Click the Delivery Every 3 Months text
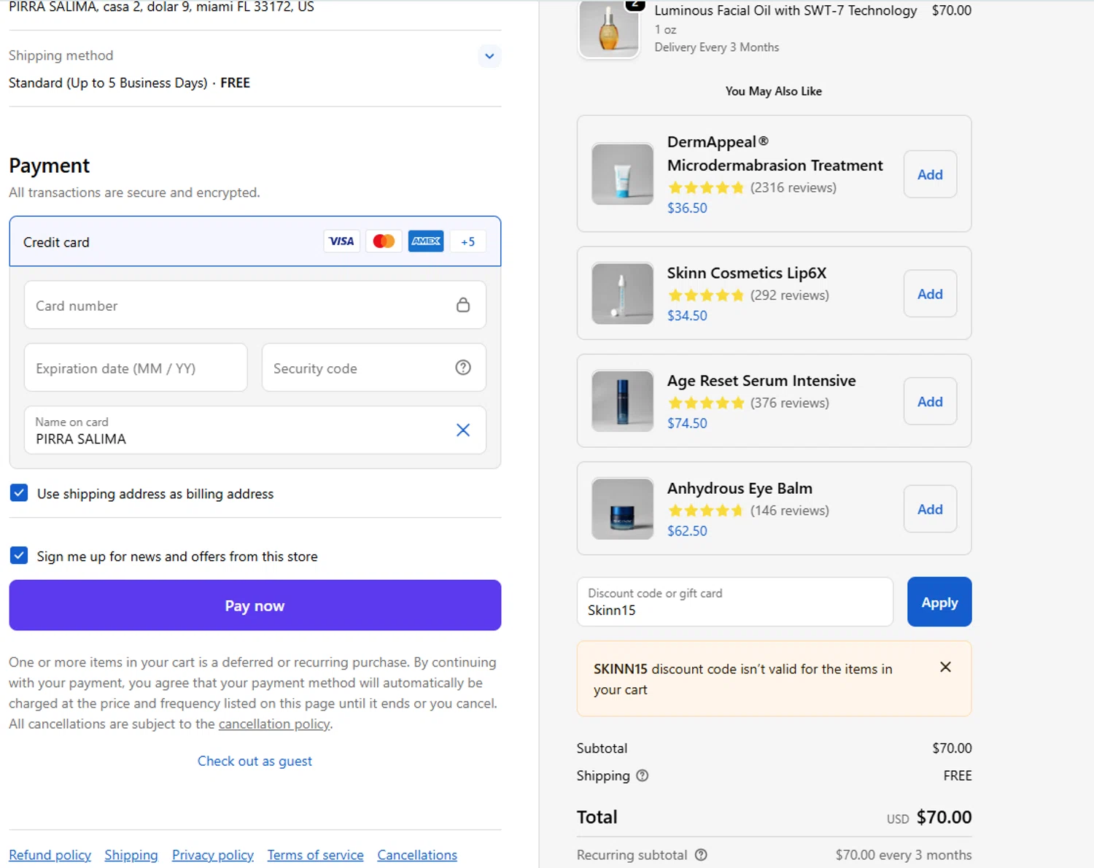Viewport: 1094px width, 868px height. coord(716,47)
